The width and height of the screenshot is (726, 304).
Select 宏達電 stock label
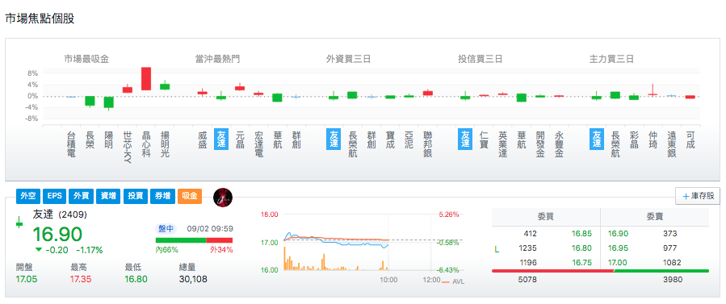pos(258,144)
